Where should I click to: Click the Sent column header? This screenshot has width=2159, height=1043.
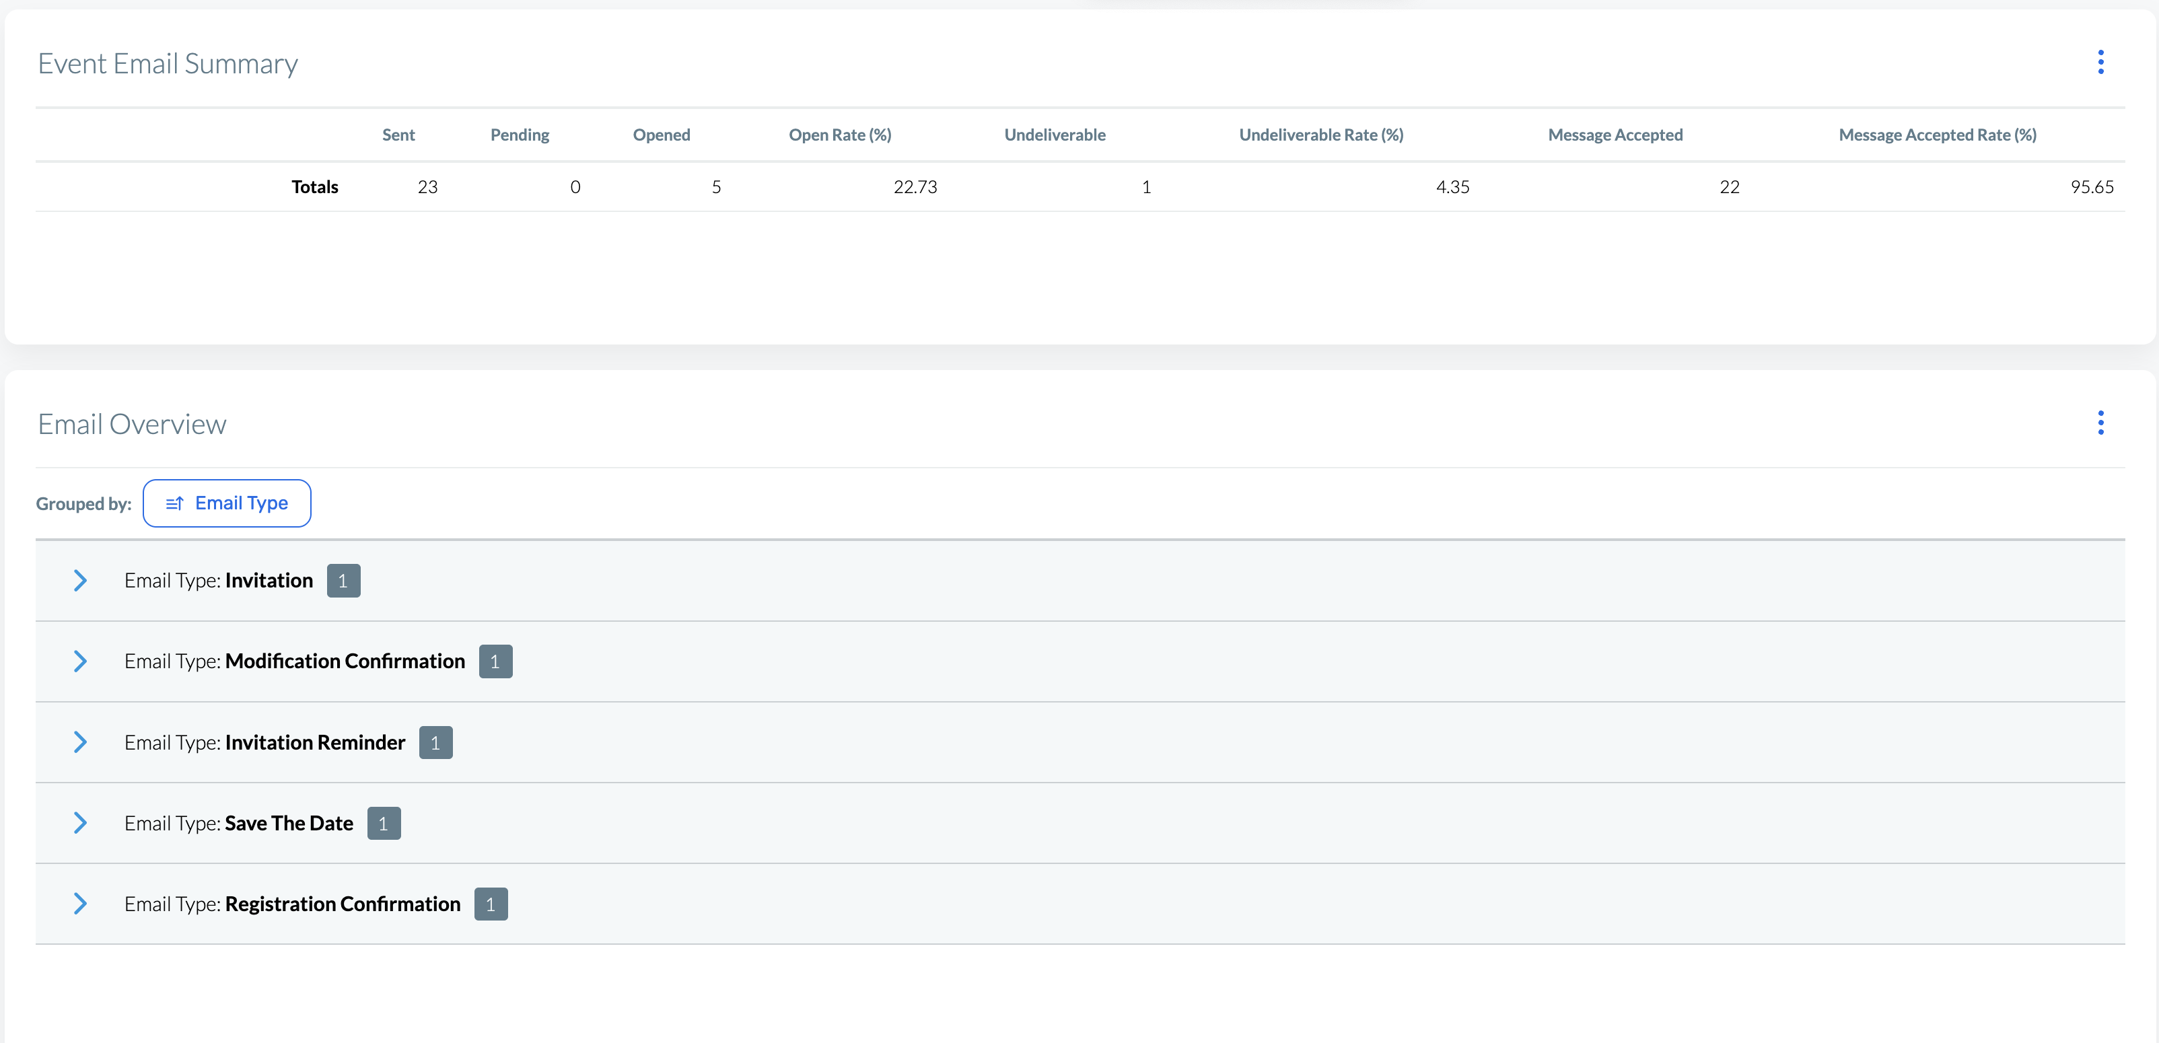[x=399, y=135]
